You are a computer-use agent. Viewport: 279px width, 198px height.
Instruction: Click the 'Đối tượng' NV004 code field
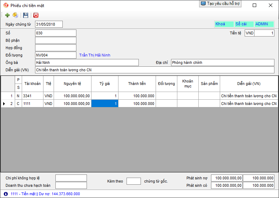click(x=55, y=55)
